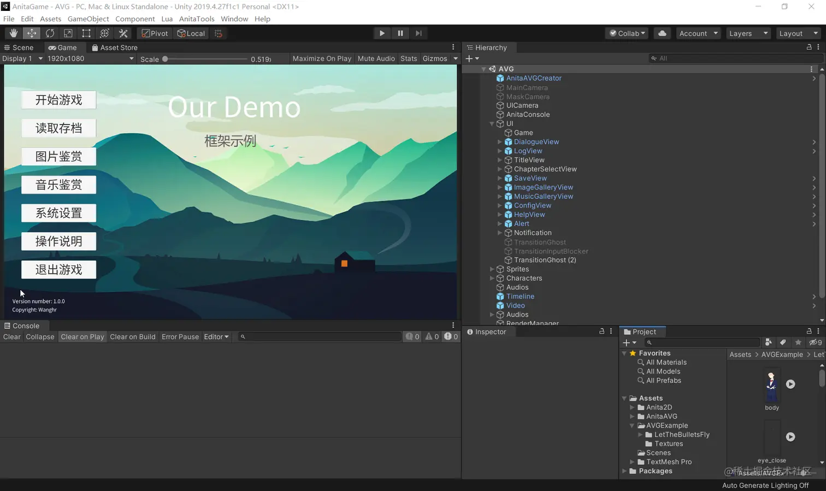Toggle the grid snapping icon

(219, 33)
